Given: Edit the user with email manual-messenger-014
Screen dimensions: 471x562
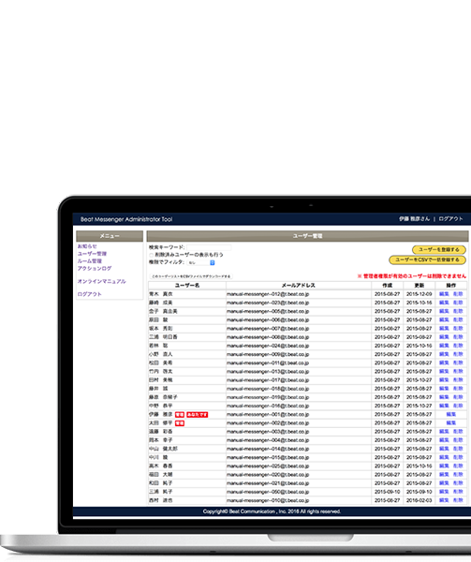Looking at the screenshot, I should [444, 449].
